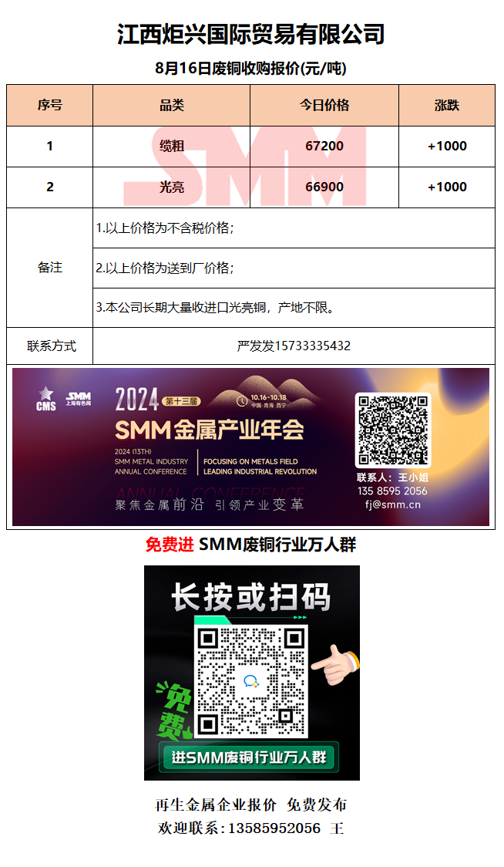Click the clock icon beside 10.16-10.18

point(241,401)
